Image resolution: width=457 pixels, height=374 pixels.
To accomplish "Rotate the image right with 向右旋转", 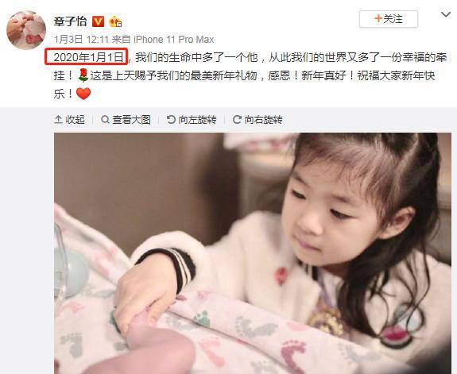I will 258,120.
